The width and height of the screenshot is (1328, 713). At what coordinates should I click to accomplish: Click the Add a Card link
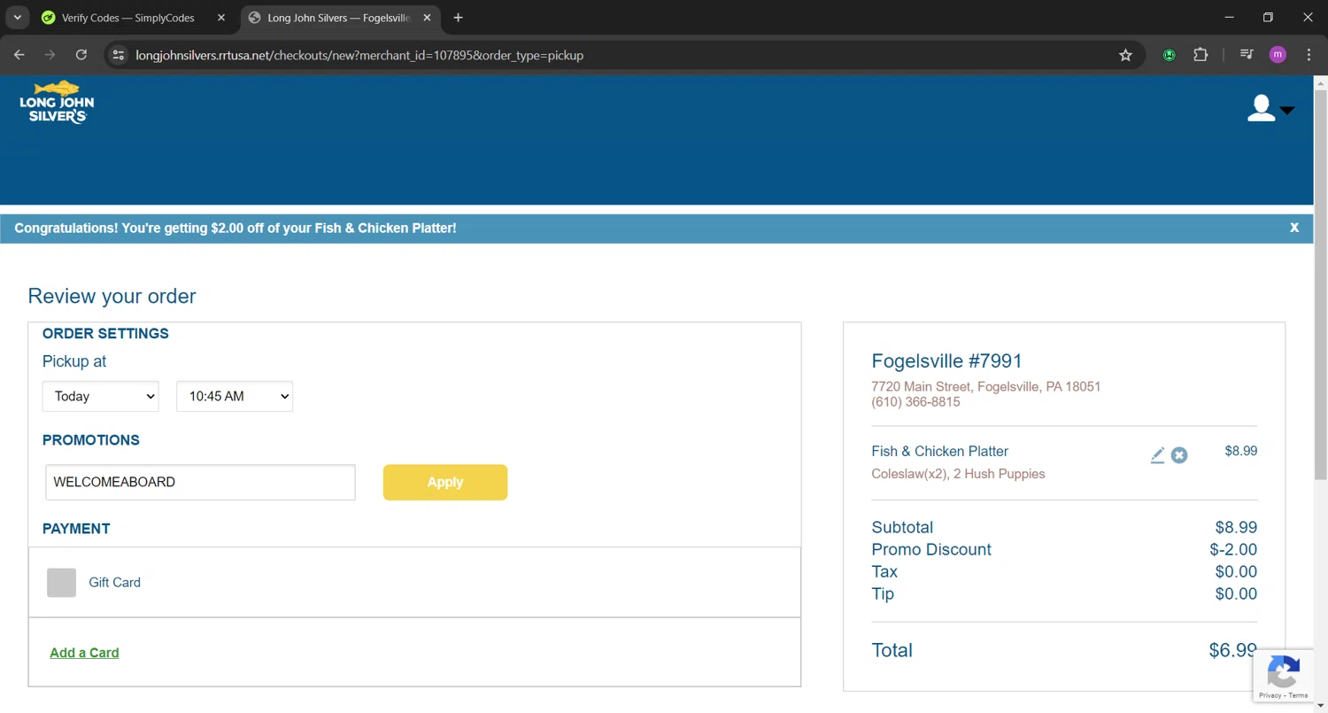point(84,653)
